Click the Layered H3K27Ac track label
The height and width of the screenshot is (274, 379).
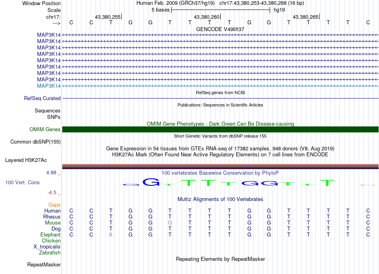pyautogui.click(x=26, y=160)
